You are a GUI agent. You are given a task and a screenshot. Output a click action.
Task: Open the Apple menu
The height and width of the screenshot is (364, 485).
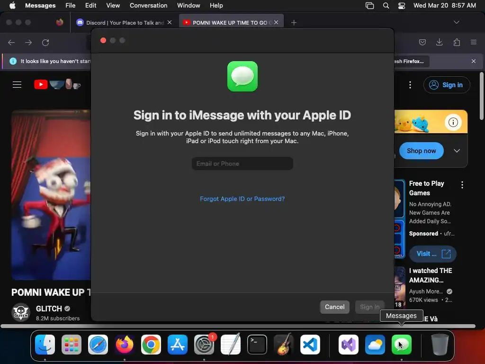click(12, 5)
